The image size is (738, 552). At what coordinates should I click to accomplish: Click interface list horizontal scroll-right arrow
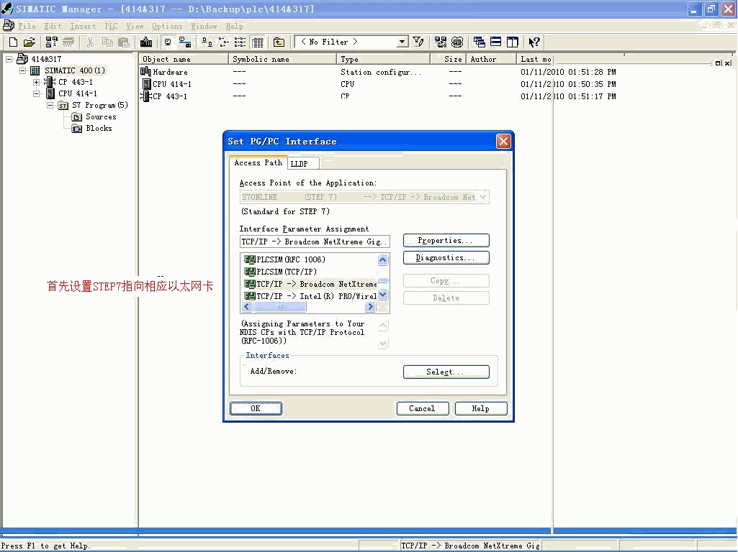click(370, 307)
